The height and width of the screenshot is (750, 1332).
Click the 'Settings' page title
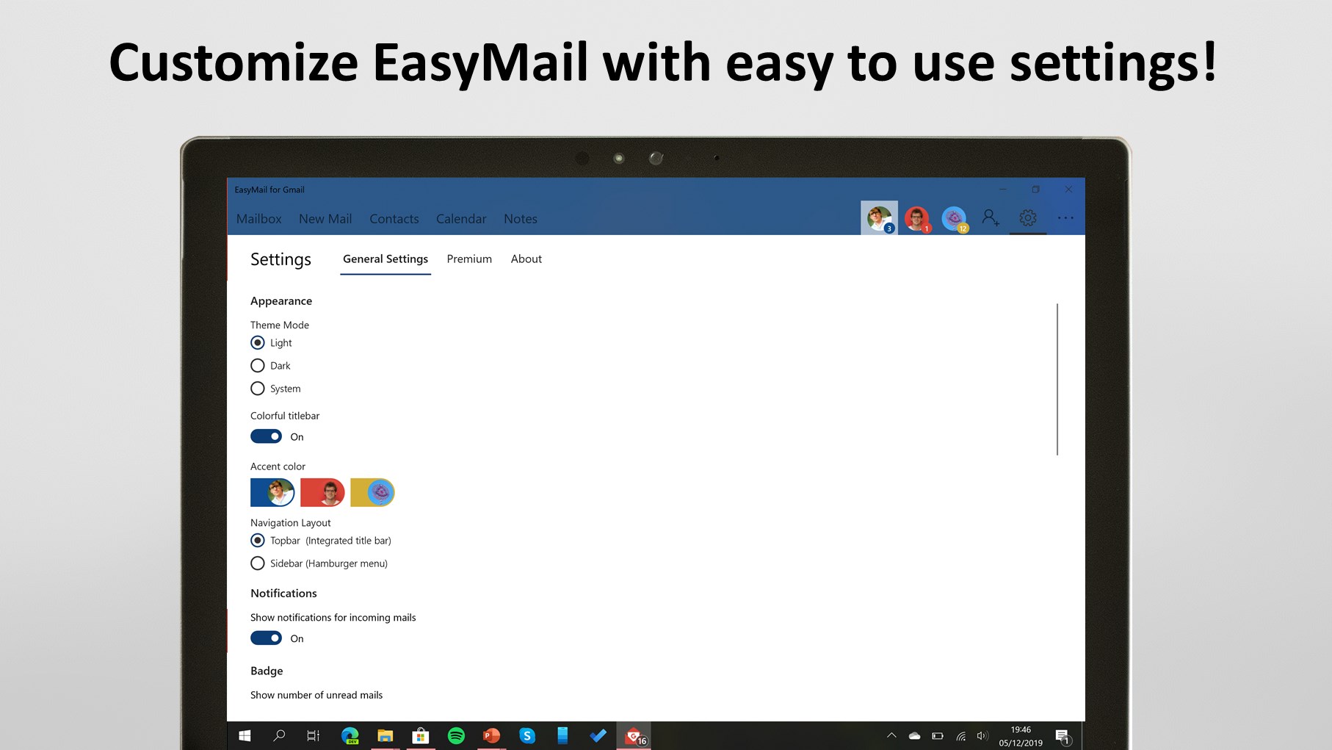pyautogui.click(x=280, y=259)
